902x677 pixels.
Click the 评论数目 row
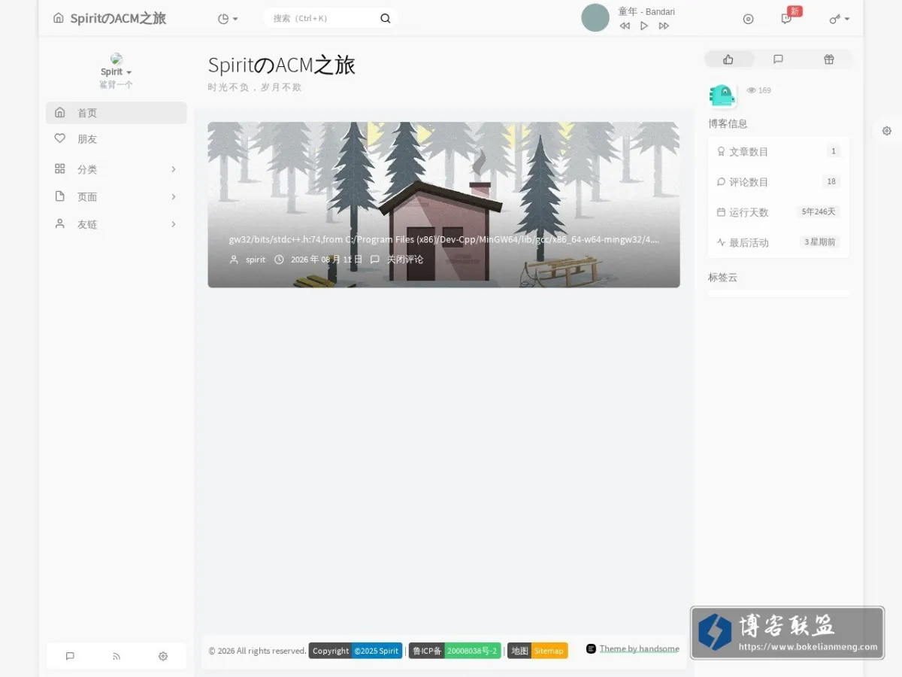pyautogui.click(x=778, y=181)
